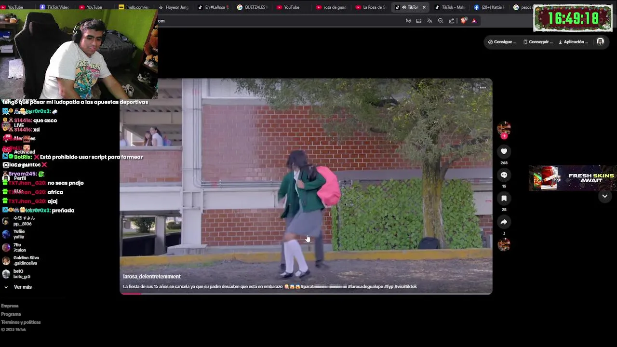Mute the playing TikTok tab via speaker icon
The image size is (617, 347).
coord(404,7)
